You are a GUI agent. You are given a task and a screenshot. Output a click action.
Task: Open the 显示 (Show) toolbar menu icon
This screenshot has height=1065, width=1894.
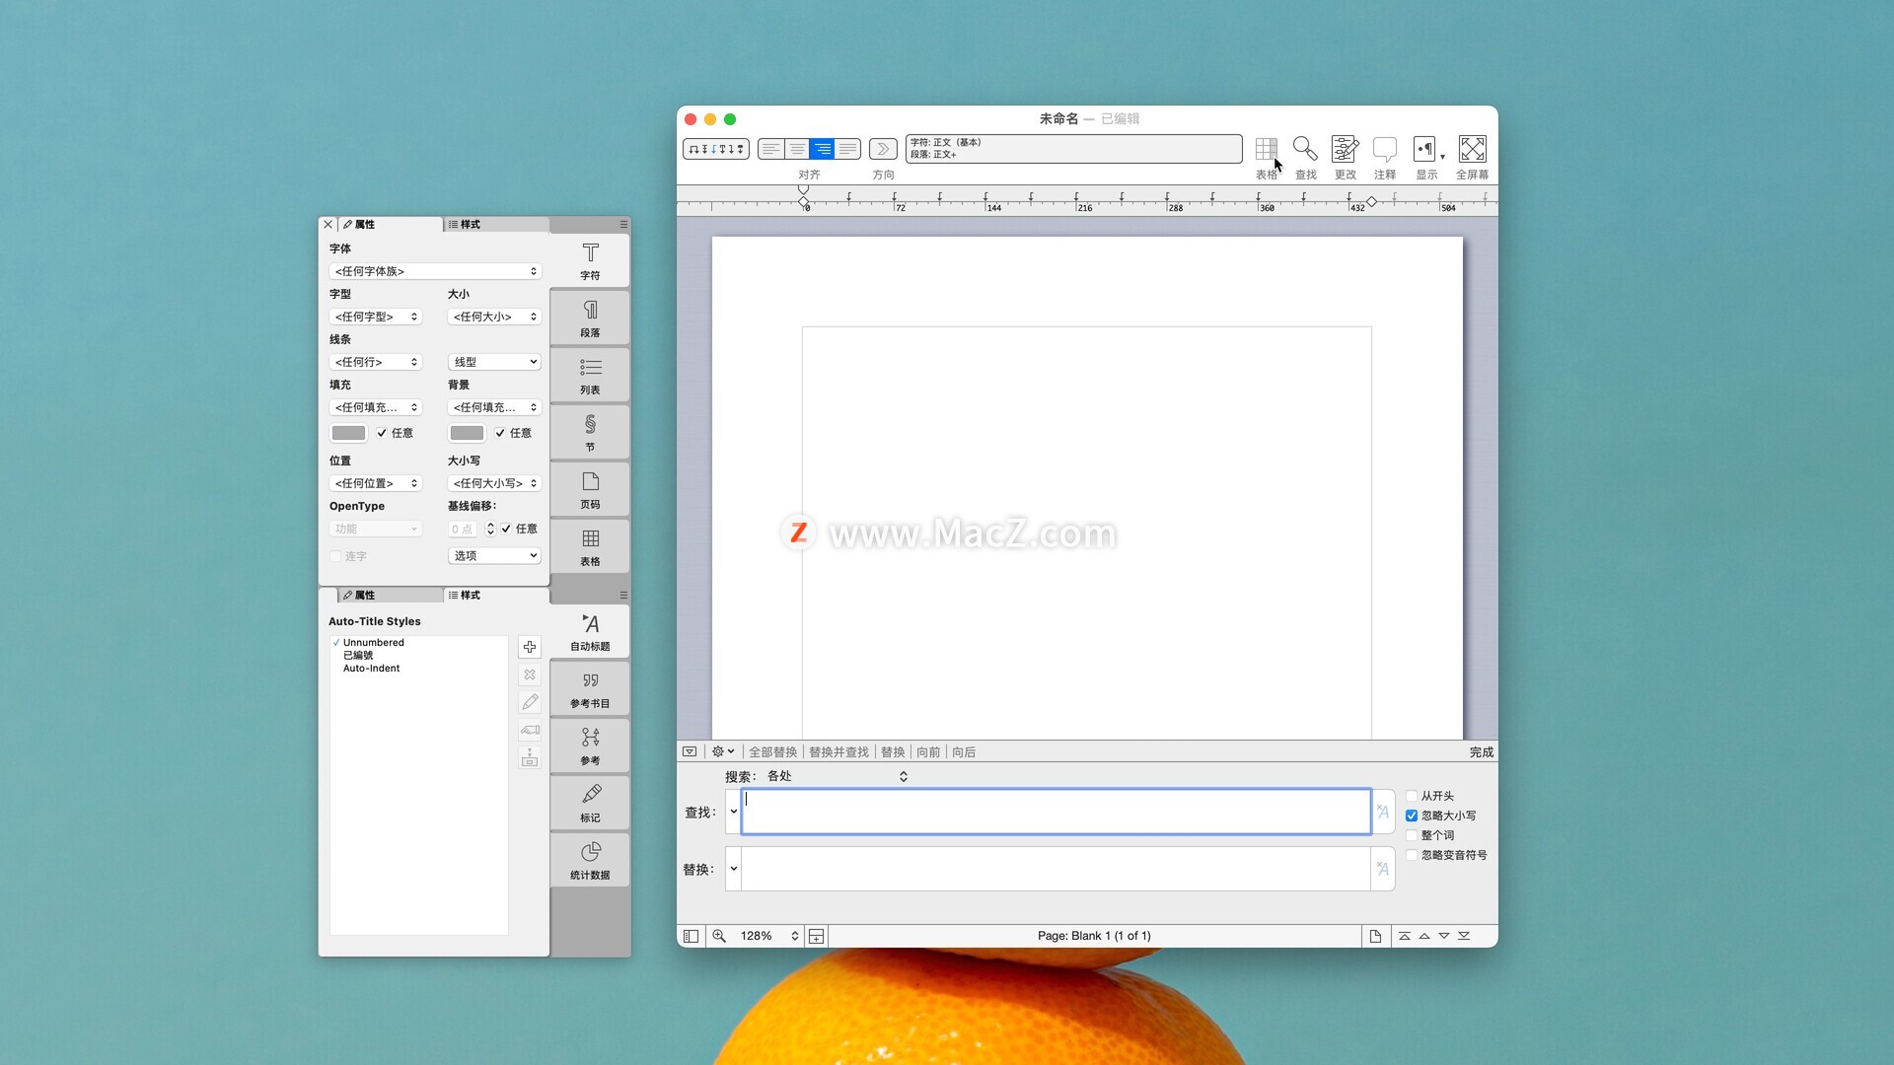tap(1424, 149)
